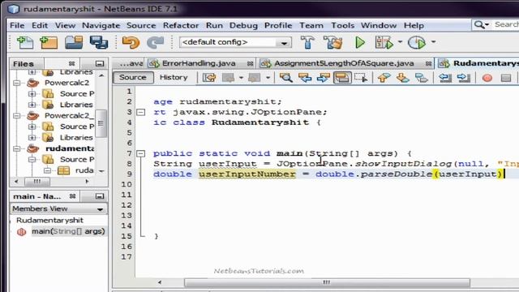Open the Refactor menu

point(180,25)
